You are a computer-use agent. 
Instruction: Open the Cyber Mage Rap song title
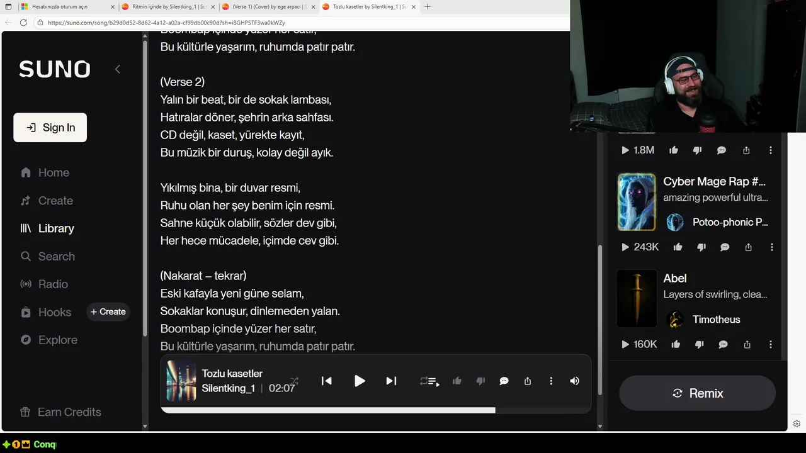(x=715, y=181)
